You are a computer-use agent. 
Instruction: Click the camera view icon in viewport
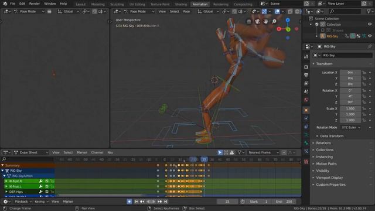tap(257, 22)
